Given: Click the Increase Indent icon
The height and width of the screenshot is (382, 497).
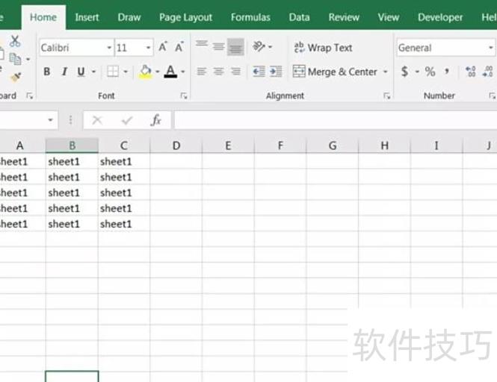Looking at the screenshot, I should click(276, 72).
